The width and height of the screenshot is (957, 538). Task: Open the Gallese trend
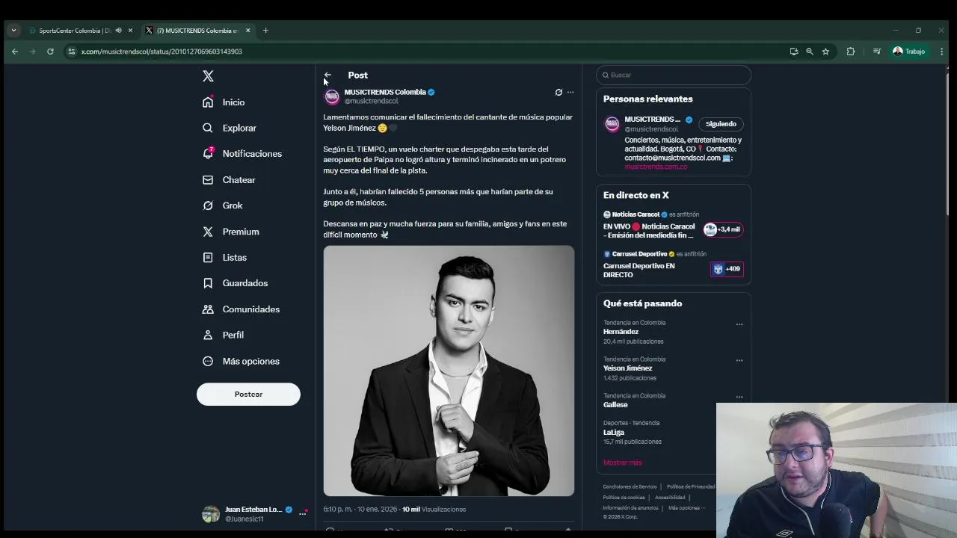(x=615, y=405)
